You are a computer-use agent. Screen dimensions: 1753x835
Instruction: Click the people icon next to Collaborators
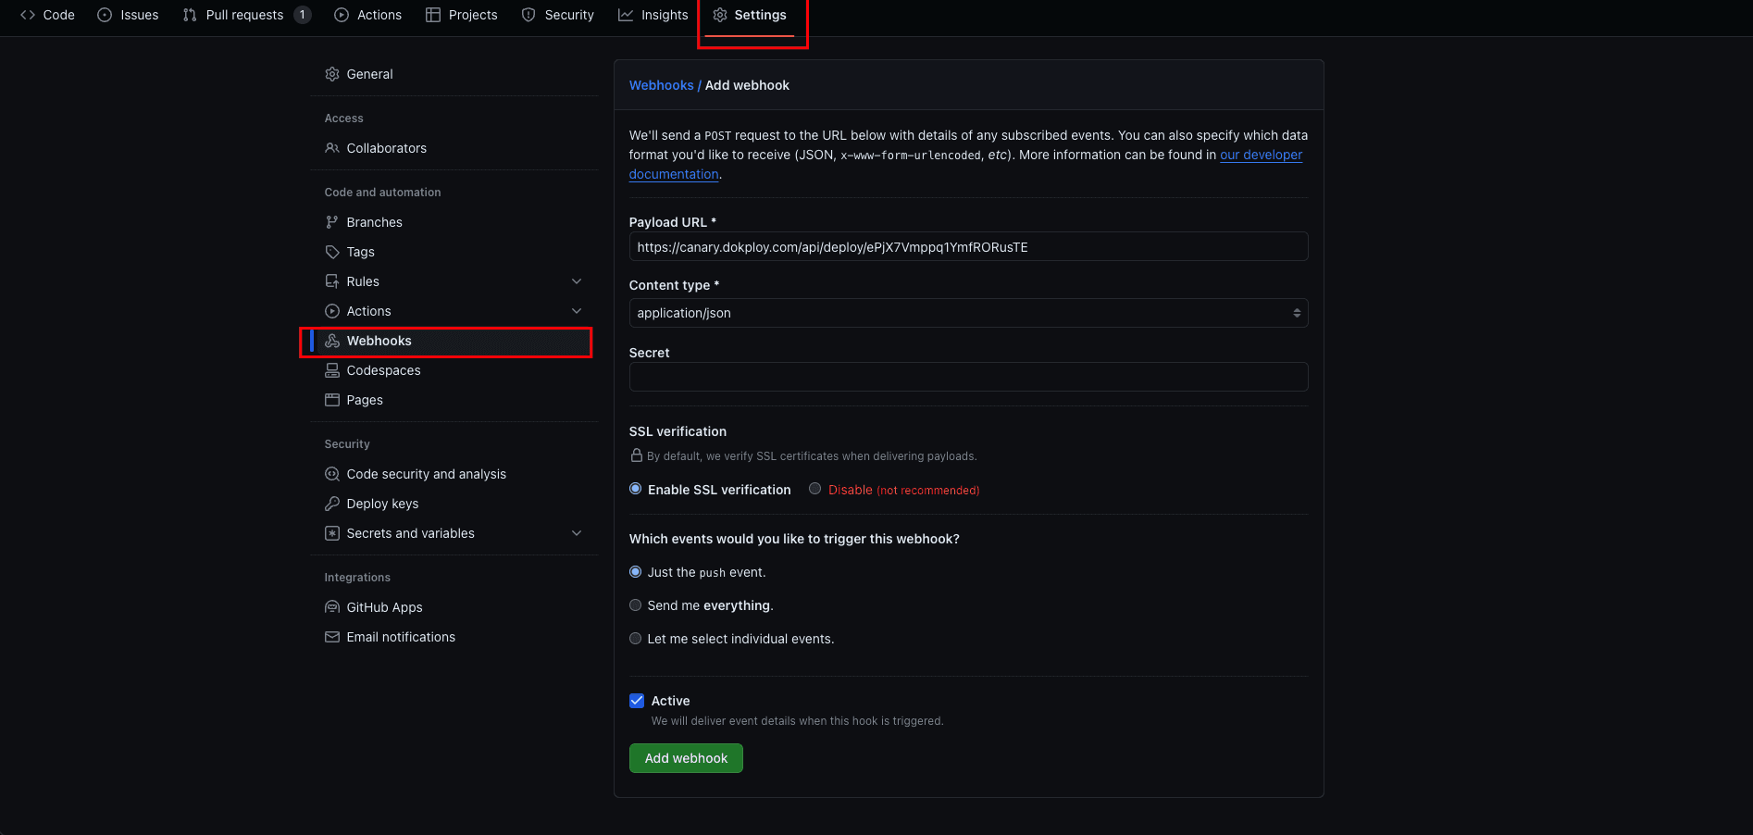tap(332, 148)
